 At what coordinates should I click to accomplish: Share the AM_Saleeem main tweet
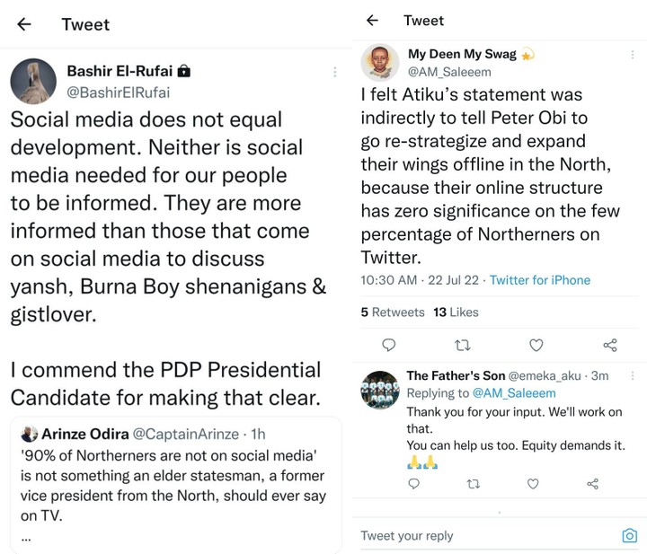pos(609,345)
